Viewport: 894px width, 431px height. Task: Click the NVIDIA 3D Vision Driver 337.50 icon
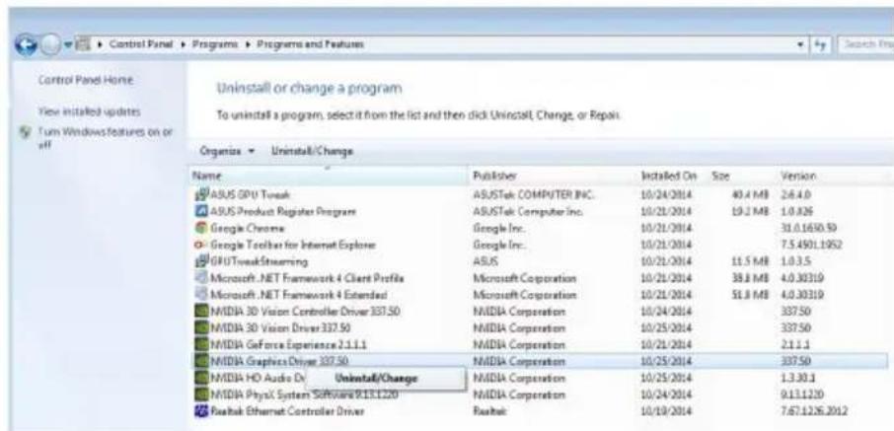pos(201,328)
